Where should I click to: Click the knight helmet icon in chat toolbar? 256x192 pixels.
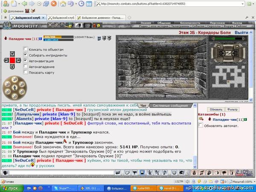tap(182, 172)
